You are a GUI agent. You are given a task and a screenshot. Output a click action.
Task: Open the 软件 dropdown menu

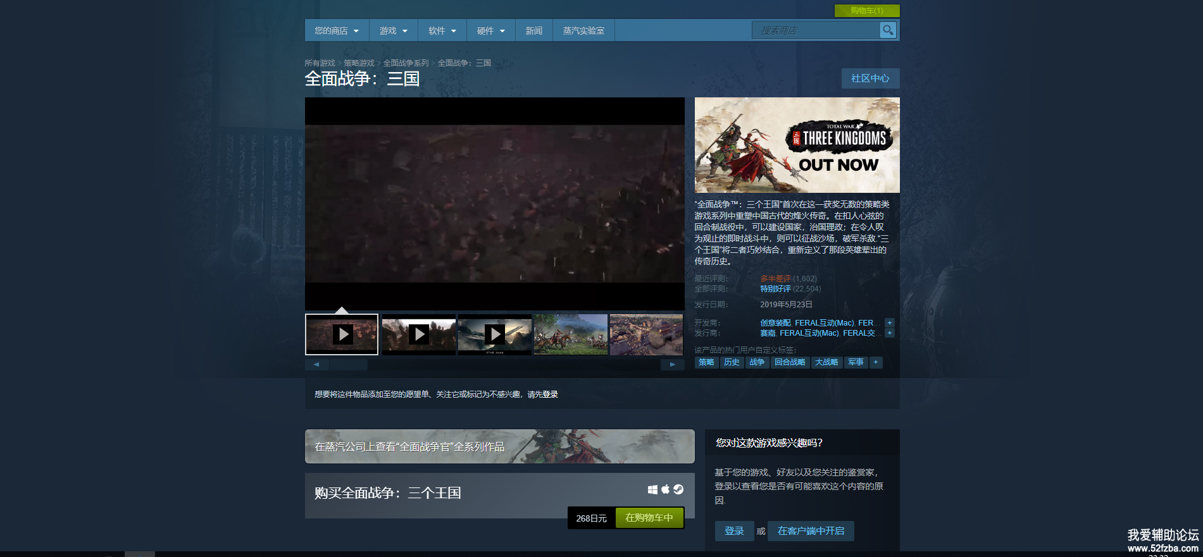point(442,30)
